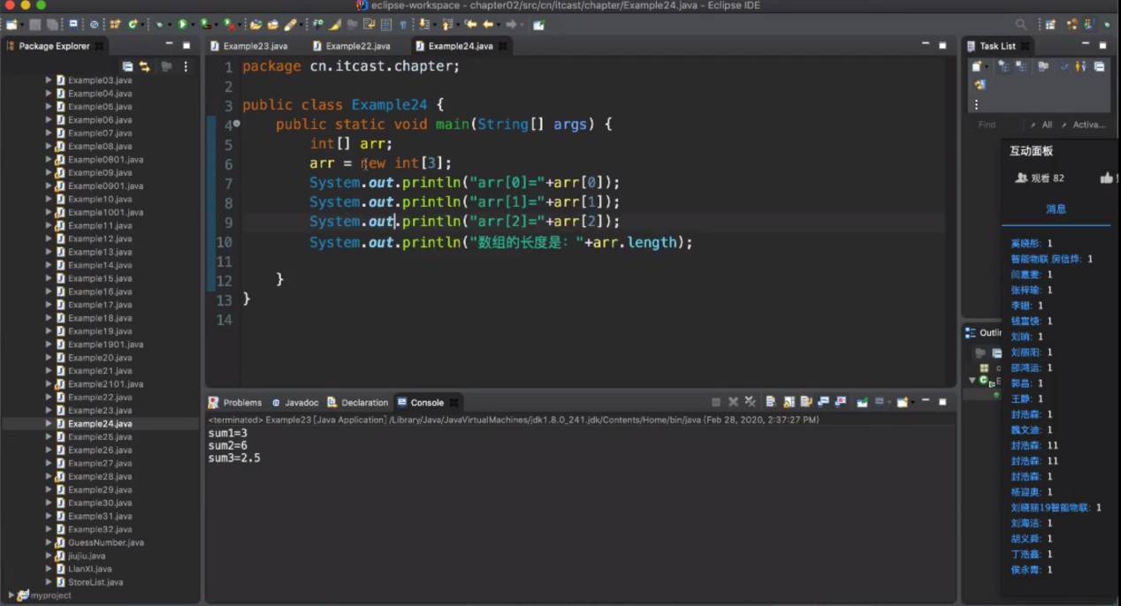The height and width of the screenshot is (606, 1121).
Task: Click Collapse All in Package Explorer
Action: click(x=127, y=67)
